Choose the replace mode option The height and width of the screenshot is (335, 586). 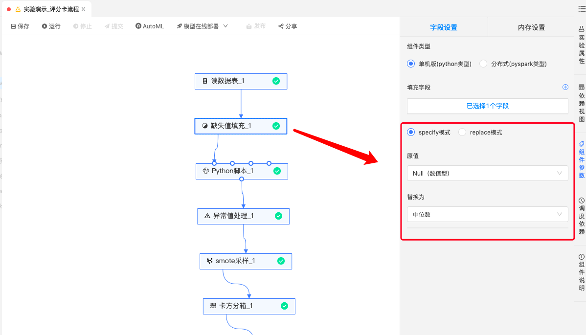[x=462, y=132]
